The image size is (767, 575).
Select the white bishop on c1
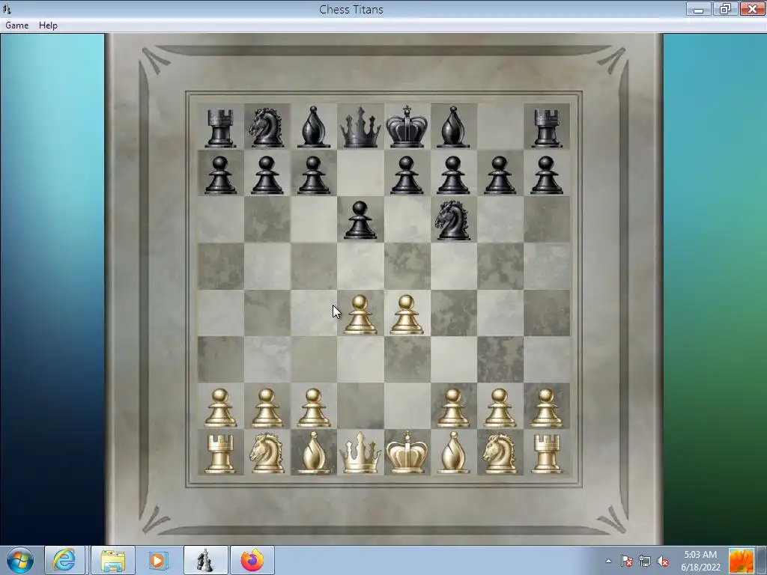pyautogui.click(x=314, y=452)
